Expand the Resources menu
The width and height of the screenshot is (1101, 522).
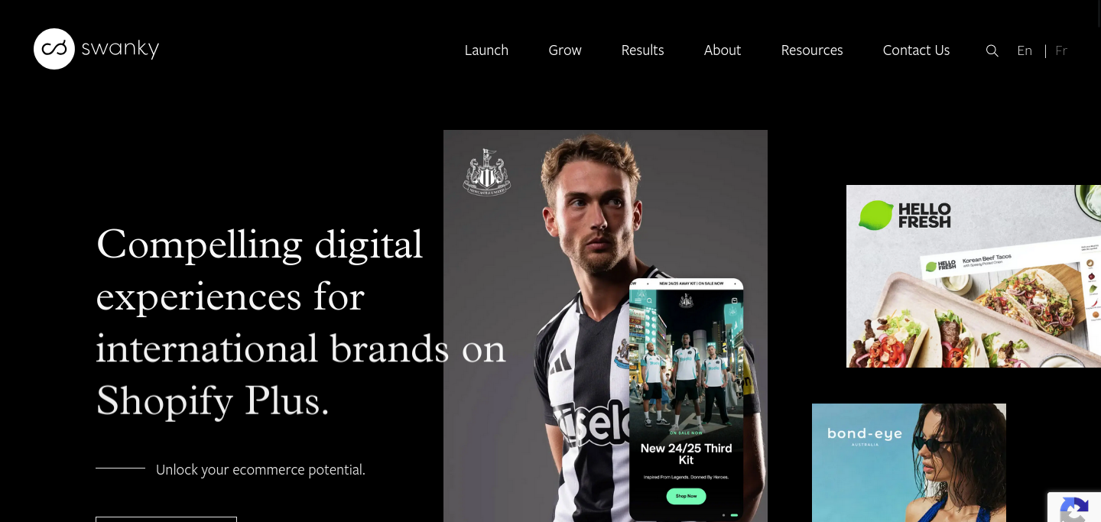point(812,50)
